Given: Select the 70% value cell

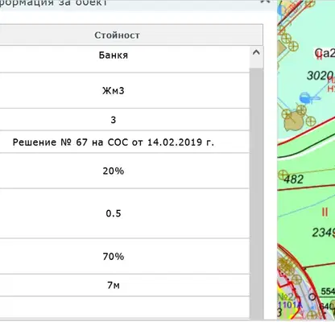Looking at the screenshot, I should 114,257.
